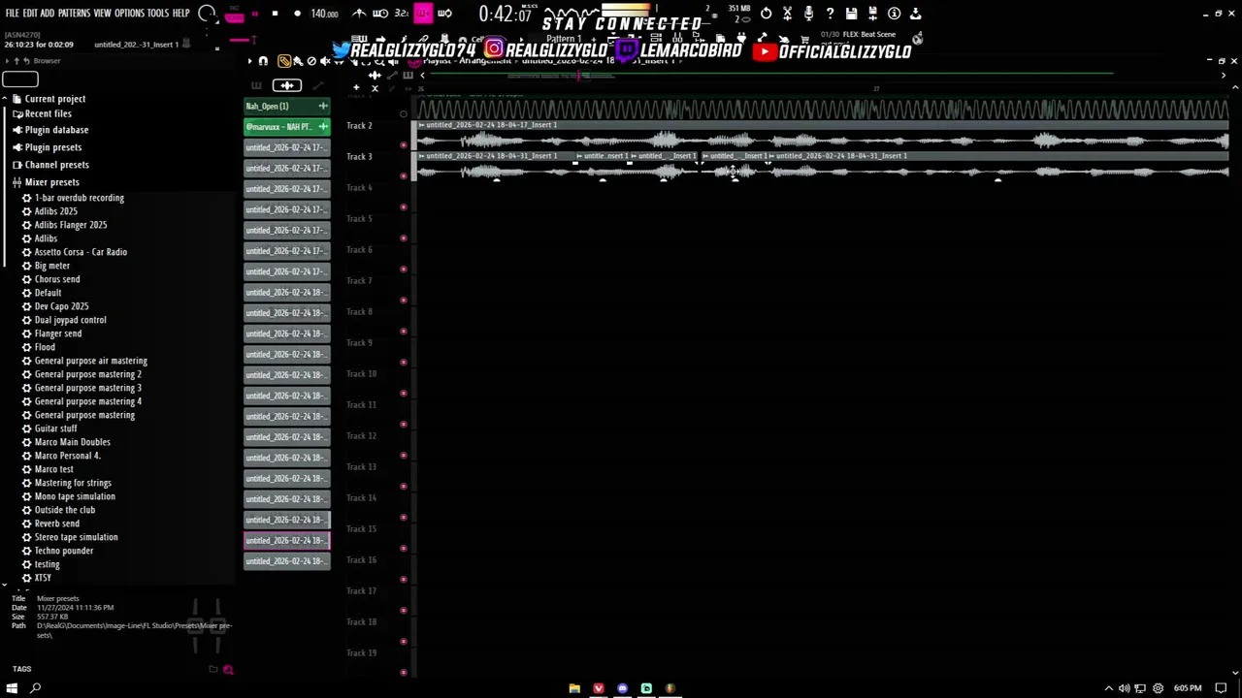
Task: Select the pencil draw tool in playlist
Action: pyautogui.click(x=284, y=61)
